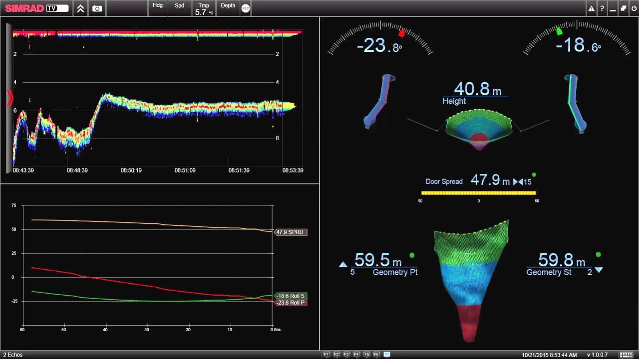Screen dimensions: 639x359
Task: Click the screenshot camera icon
Action: click(97, 8)
